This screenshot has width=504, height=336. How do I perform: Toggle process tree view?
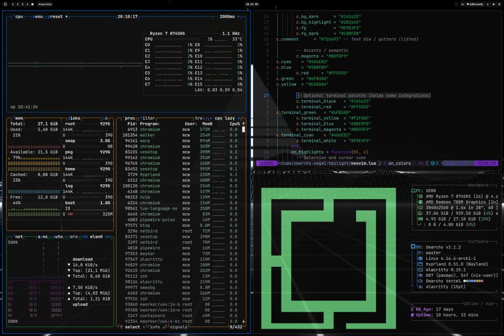(x=199, y=118)
